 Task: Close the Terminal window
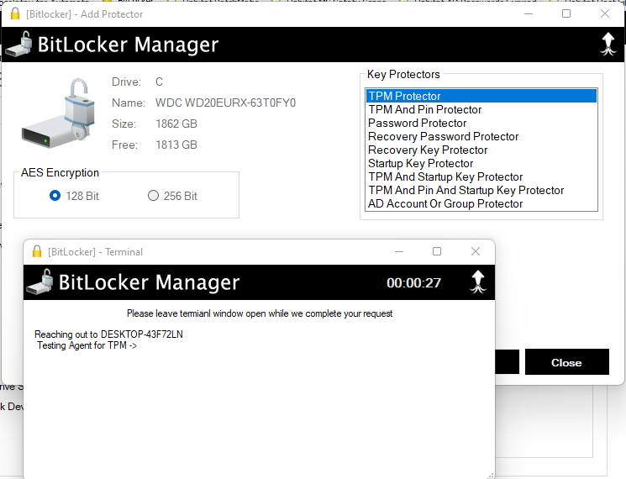point(475,251)
